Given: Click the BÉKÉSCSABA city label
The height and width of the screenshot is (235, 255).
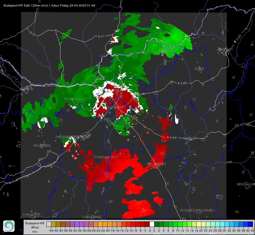Looking at the screenshot, I should [246, 184].
